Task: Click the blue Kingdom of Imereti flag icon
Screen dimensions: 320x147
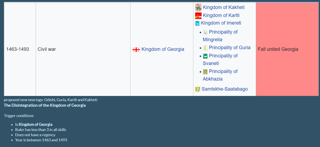Action: (x=197, y=23)
